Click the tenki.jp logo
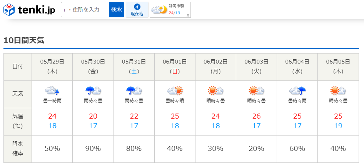The width and height of the screenshot is (364, 164). pos(30,10)
